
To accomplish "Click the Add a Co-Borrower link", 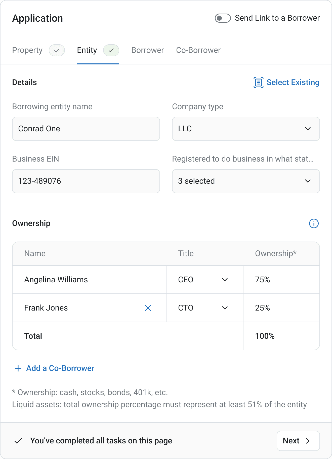I will tap(60, 368).
